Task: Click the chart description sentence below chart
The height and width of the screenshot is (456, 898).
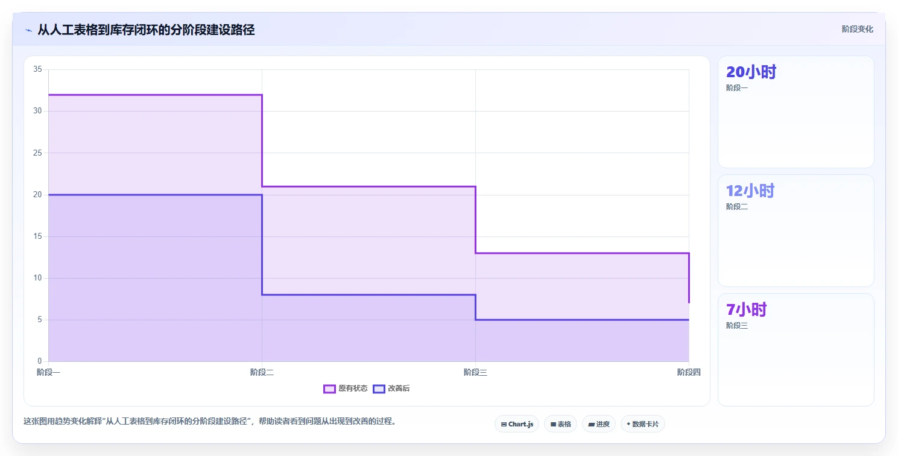Action: pos(211,422)
